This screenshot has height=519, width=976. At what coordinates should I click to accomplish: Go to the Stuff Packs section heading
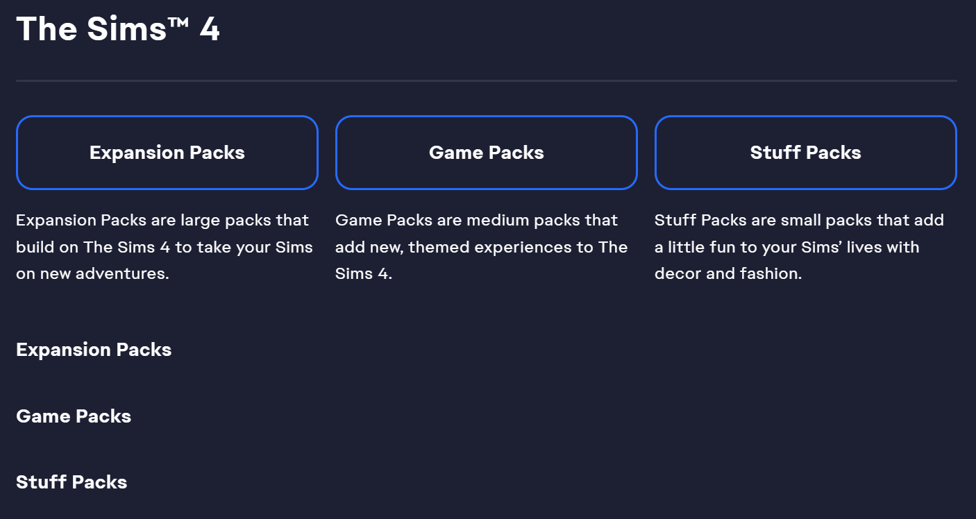[71, 482]
